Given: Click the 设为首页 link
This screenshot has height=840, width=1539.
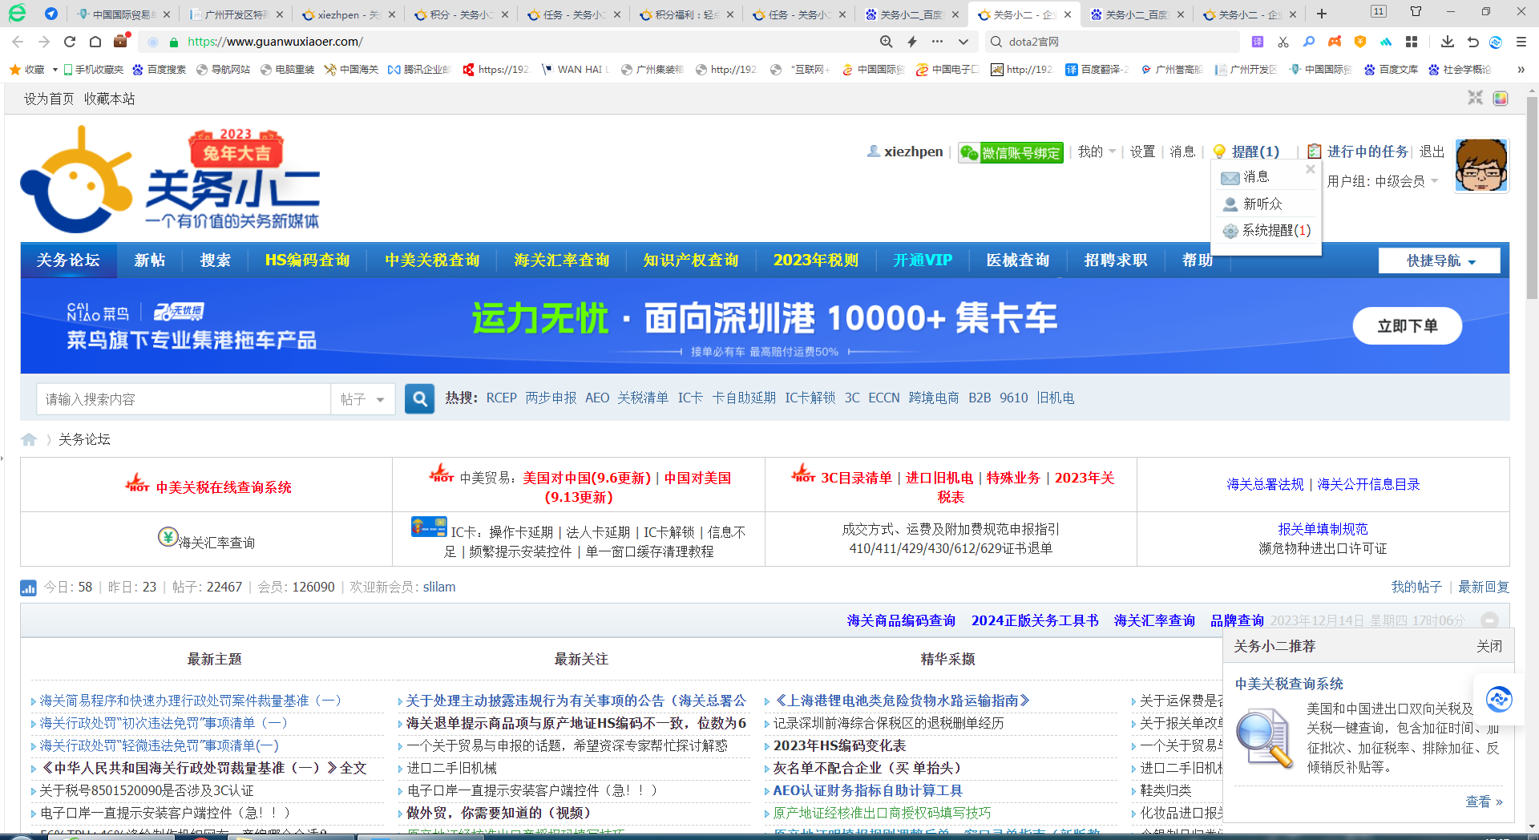Looking at the screenshot, I should pos(49,99).
